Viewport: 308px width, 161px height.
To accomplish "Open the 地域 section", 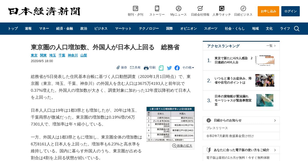I will (255, 29).
